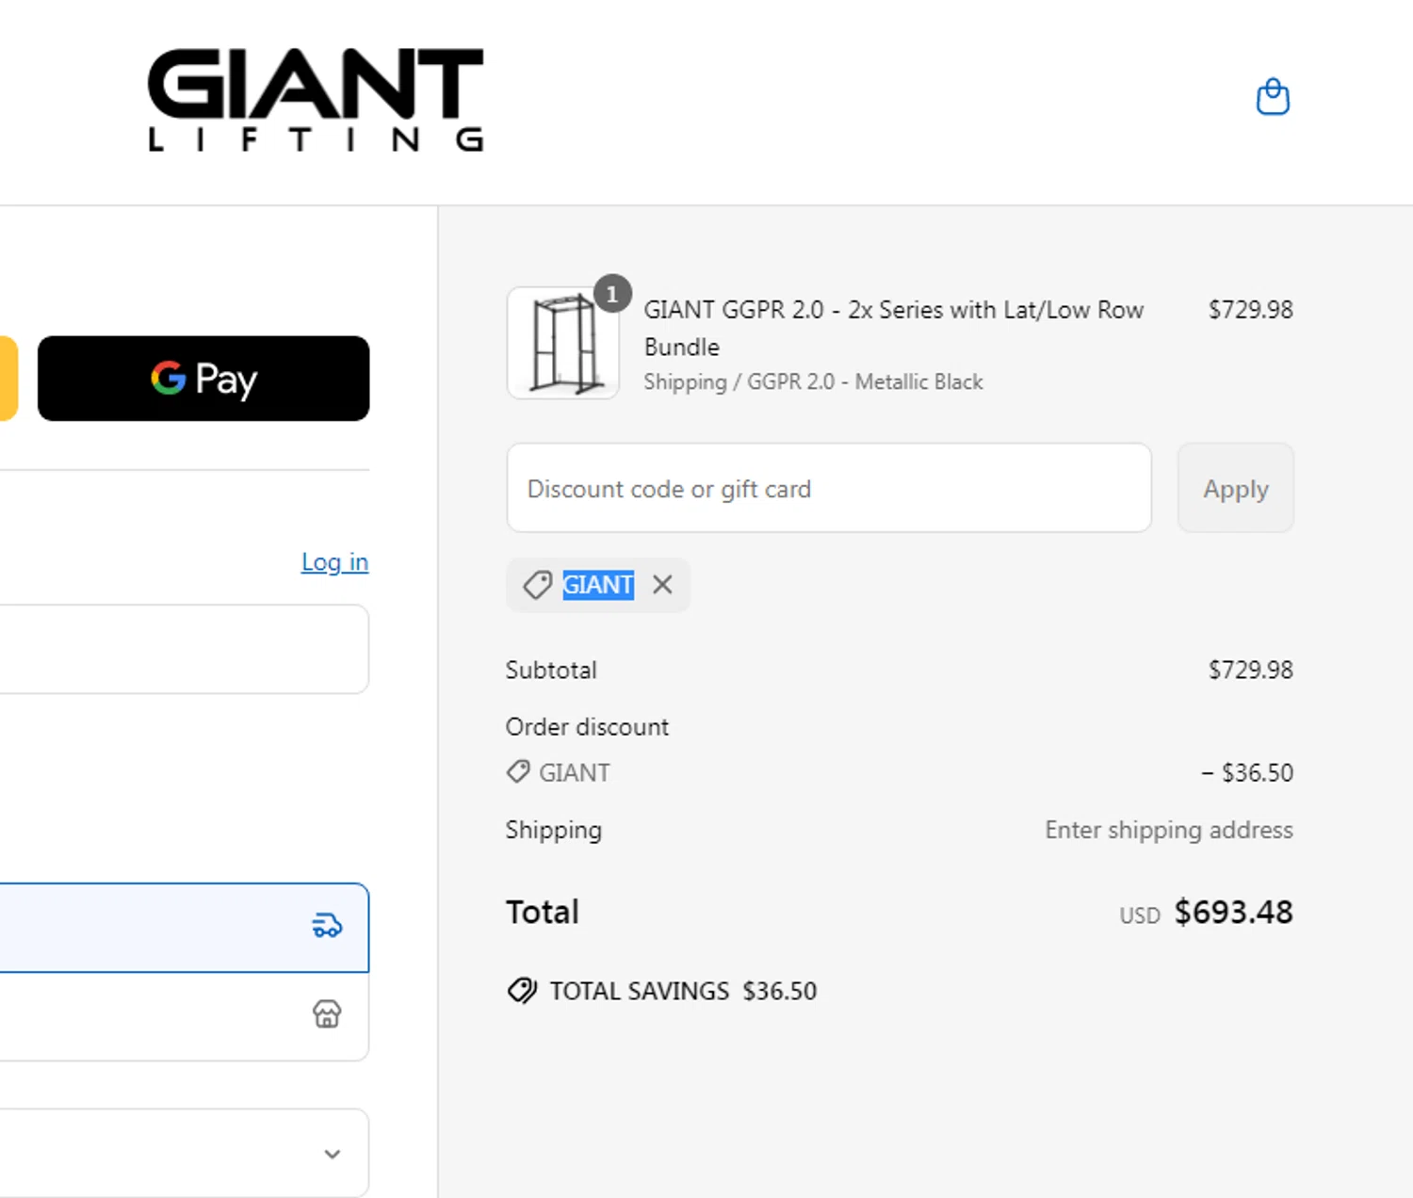Pay with the Google Pay button
The image size is (1413, 1198).
point(203,379)
